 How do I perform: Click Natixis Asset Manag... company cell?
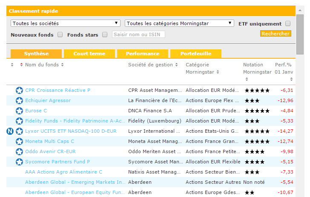point(154,172)
